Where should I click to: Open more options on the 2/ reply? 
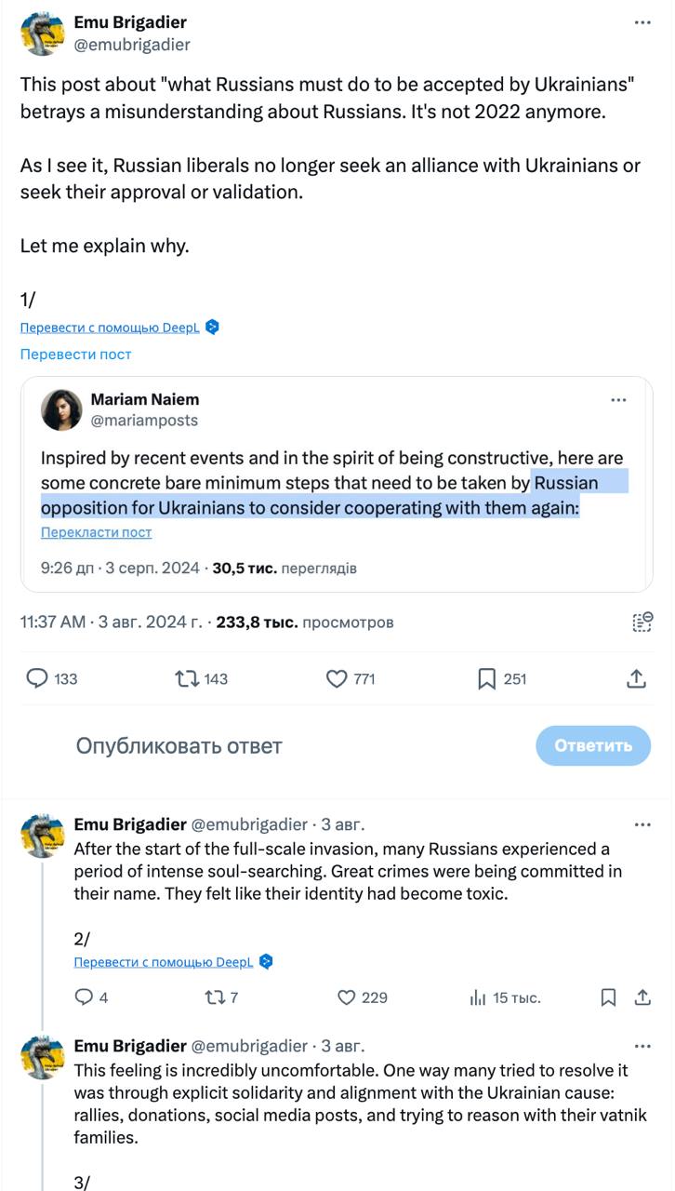click(642, 824)
